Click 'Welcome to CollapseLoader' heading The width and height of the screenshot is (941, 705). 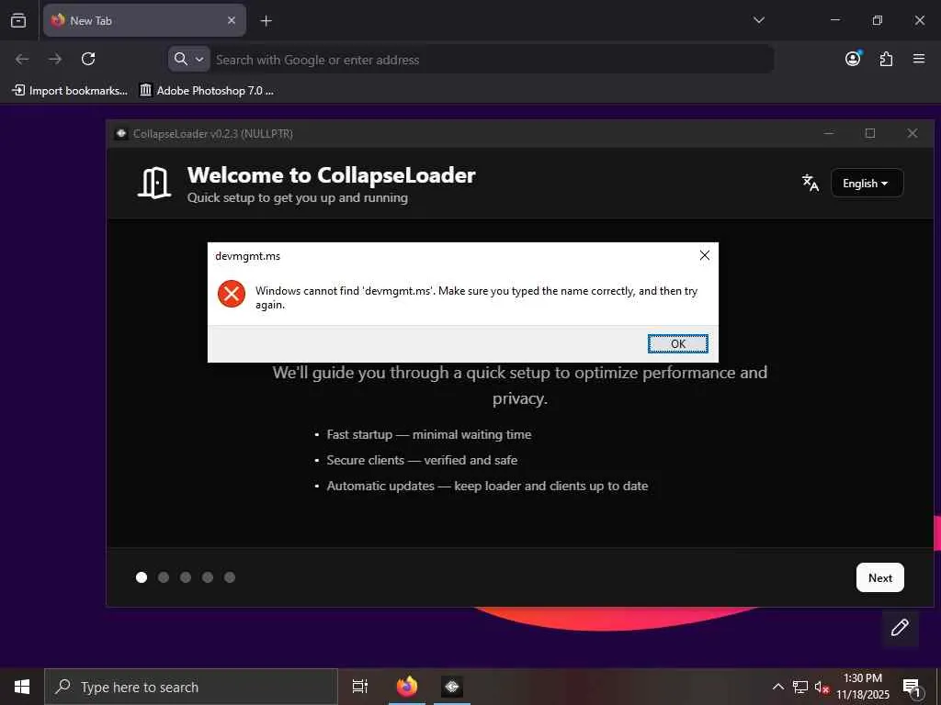pos(331,175)
